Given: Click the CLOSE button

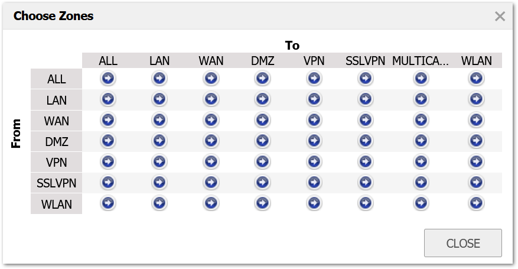Looking at the screenshot, I should tap(463, 243).
